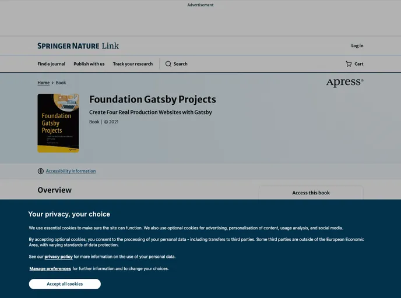The image size is (401, 298).
Task: Click the Book breadcrumb text
Action: tap(61, 83)
